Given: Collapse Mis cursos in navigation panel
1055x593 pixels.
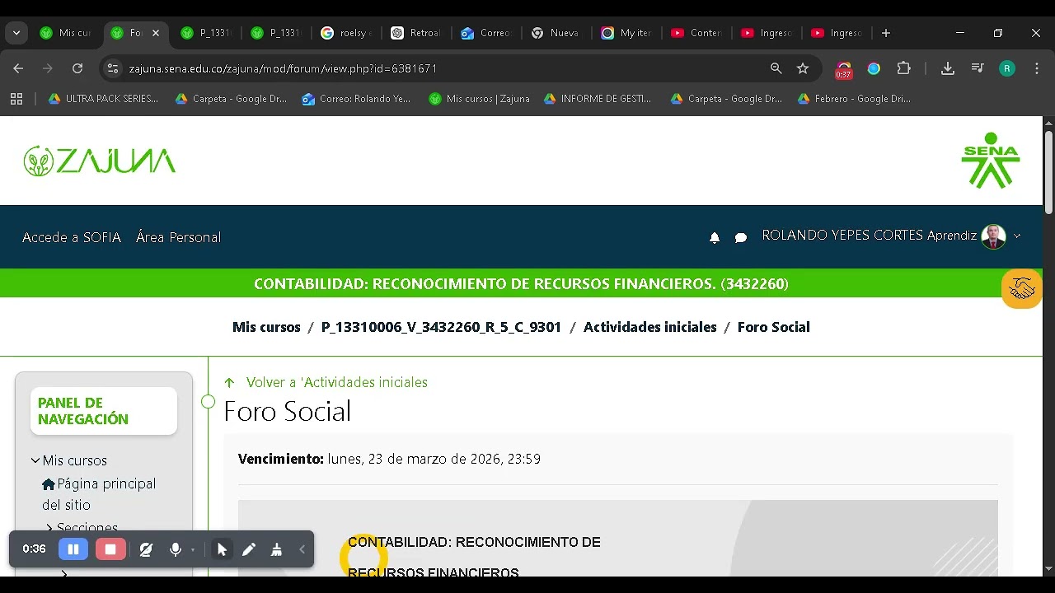Looking at the screenshot, I should click(x=35, y=460).
